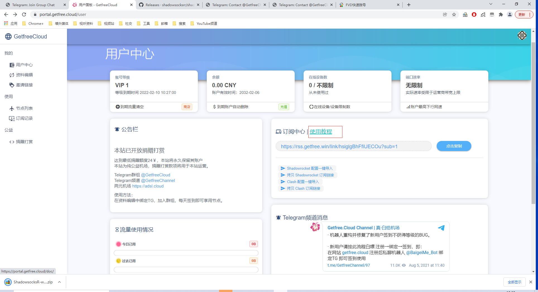Click the getfree.cloud link in Telegram message

tap(355, 252)
